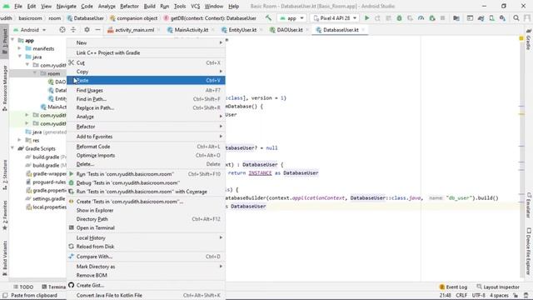Screen dimensions: 533x300
Task: Switch to the activity_main.xml tab
Action: coord(134,30)
